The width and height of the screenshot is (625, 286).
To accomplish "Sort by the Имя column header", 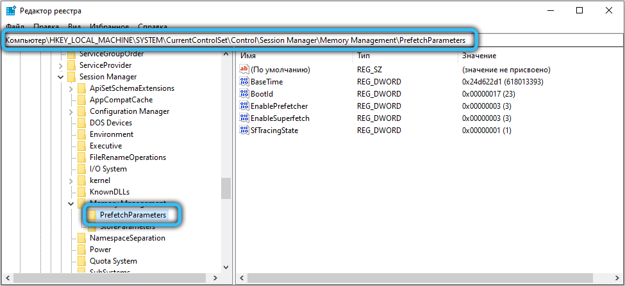I will (248, 56).
